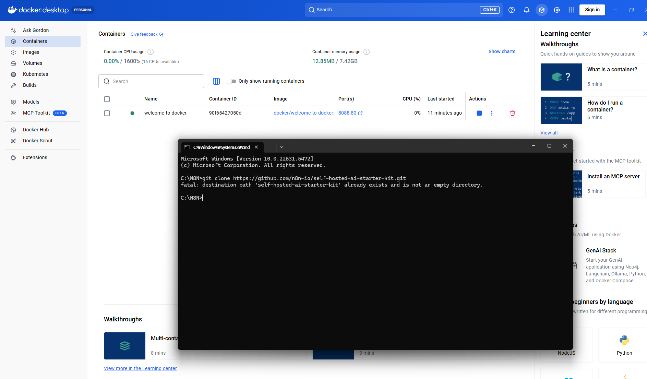The image size is (647, 379).
Task: Sort the table by Name column
Action: tap(151, 99)
